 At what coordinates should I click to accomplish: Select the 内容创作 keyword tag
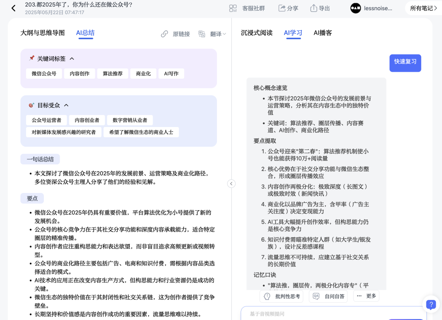79,74
